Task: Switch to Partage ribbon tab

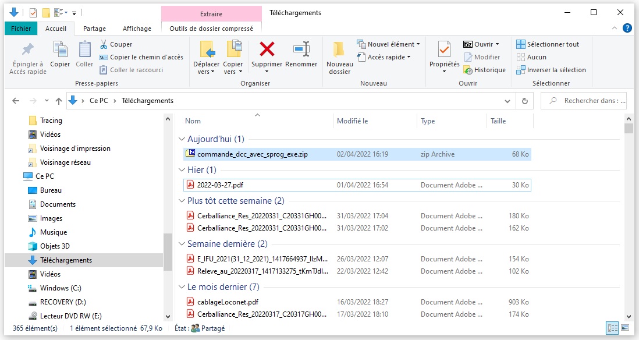Action: click(94, 29)
